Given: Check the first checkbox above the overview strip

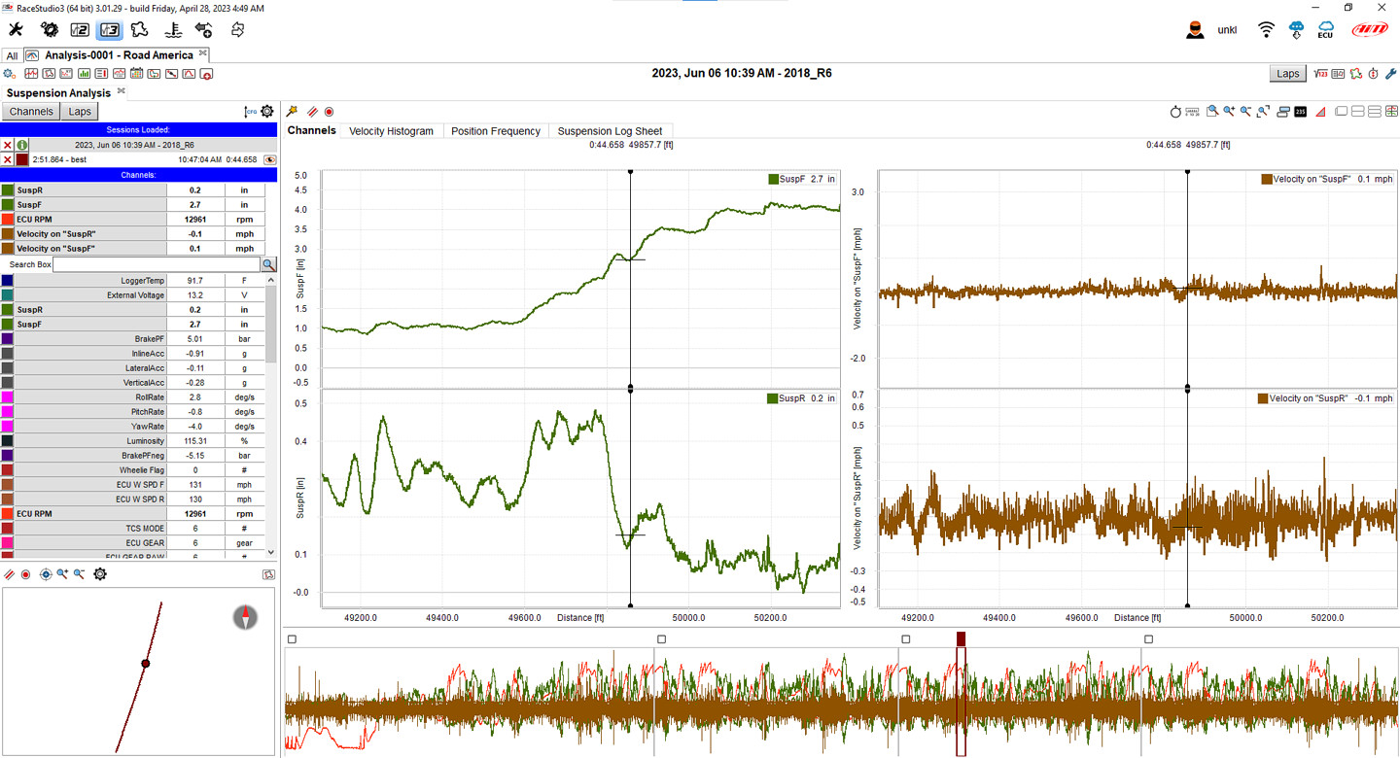Looking at the screenshot, I should click(x=293, y=639).
